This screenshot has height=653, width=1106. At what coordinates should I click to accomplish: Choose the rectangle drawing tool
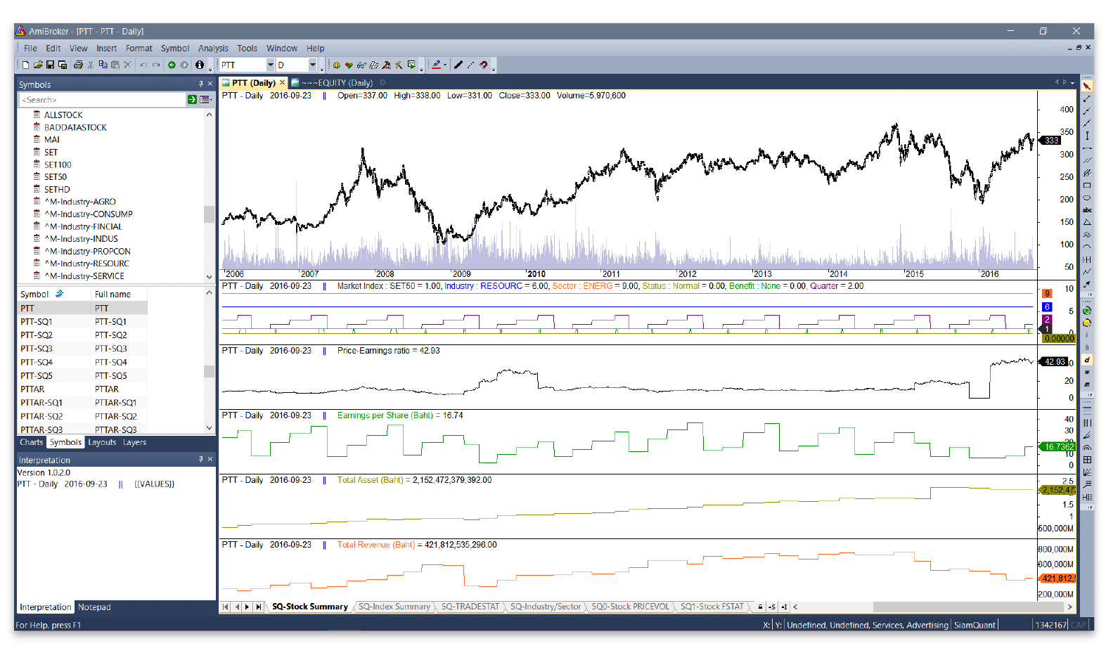coord(1087,186)
